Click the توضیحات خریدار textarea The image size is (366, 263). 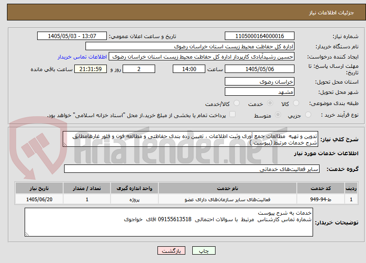pos(169,222)
